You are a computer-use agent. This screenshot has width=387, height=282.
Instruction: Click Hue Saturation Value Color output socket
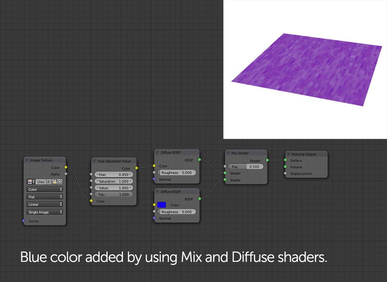137,168
